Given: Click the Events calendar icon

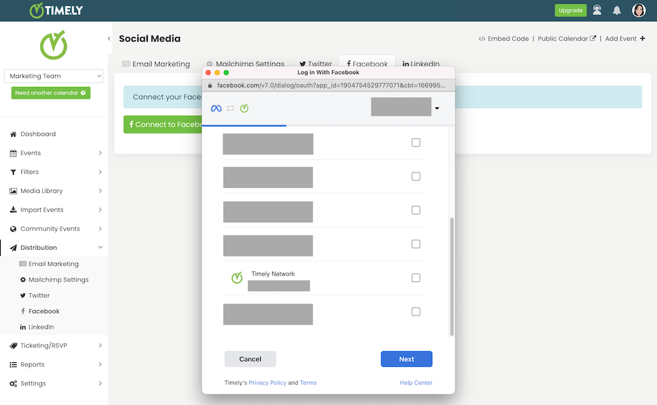Looking at the screenshot, I should pyautogui.click(x=13, y=153).
